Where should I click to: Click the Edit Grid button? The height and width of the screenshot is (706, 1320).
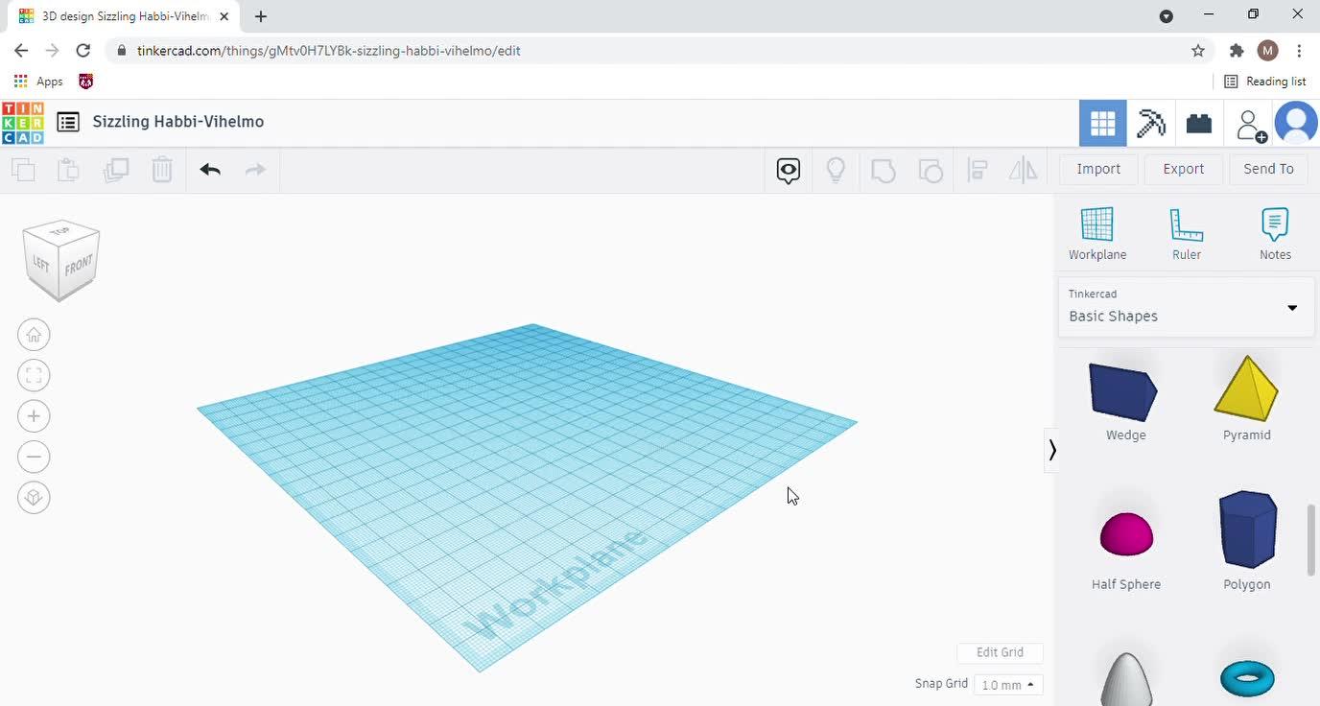(x=1000, y=652)
